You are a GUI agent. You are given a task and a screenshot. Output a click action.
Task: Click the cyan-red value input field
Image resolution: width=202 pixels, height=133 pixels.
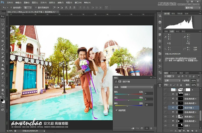(x=149, y=93)
